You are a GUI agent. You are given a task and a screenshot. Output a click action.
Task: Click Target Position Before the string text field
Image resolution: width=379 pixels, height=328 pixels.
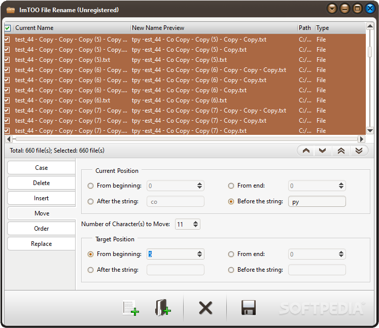coord(317,270)
